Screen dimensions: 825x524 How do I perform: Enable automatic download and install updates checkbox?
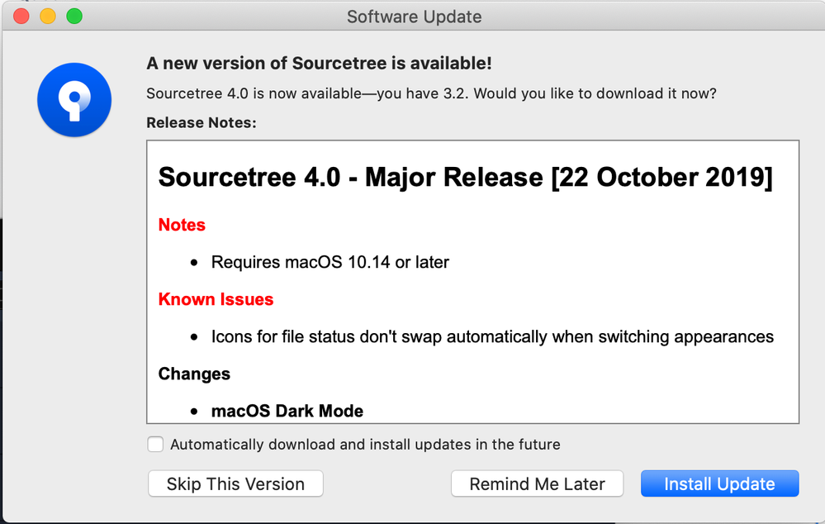[x=155, y=444]
